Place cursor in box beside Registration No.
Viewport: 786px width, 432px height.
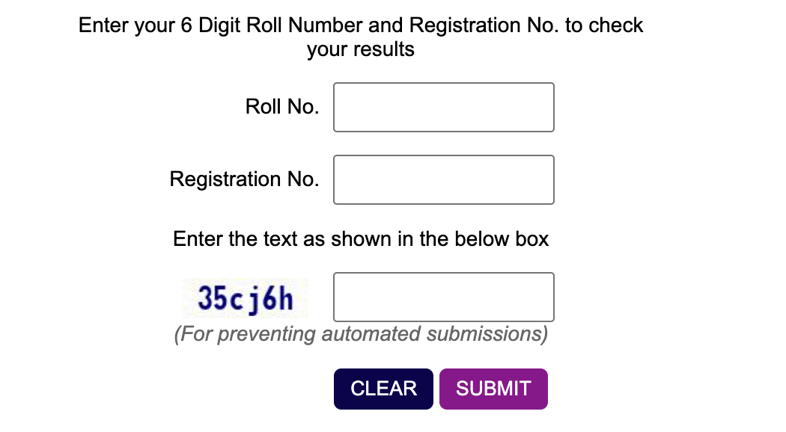point(443,179)
